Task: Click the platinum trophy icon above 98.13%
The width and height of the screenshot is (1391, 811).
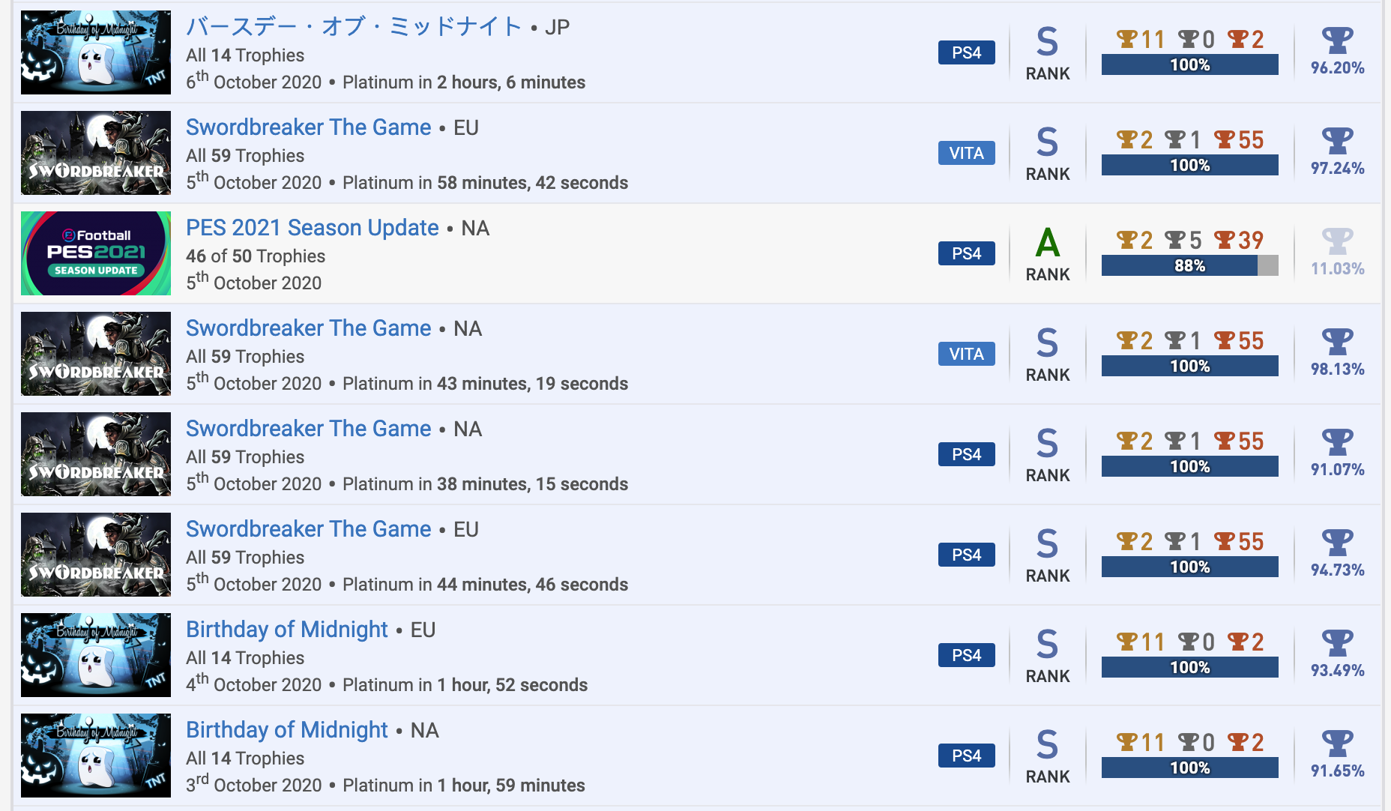Action: click(1337, 342)
